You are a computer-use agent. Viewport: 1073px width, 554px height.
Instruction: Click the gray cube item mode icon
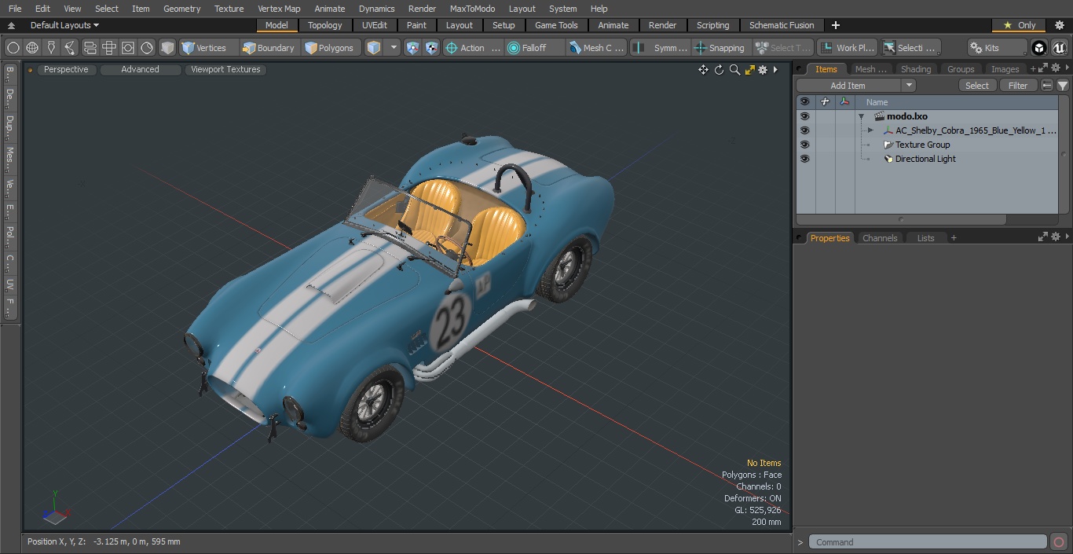point(167,48)
